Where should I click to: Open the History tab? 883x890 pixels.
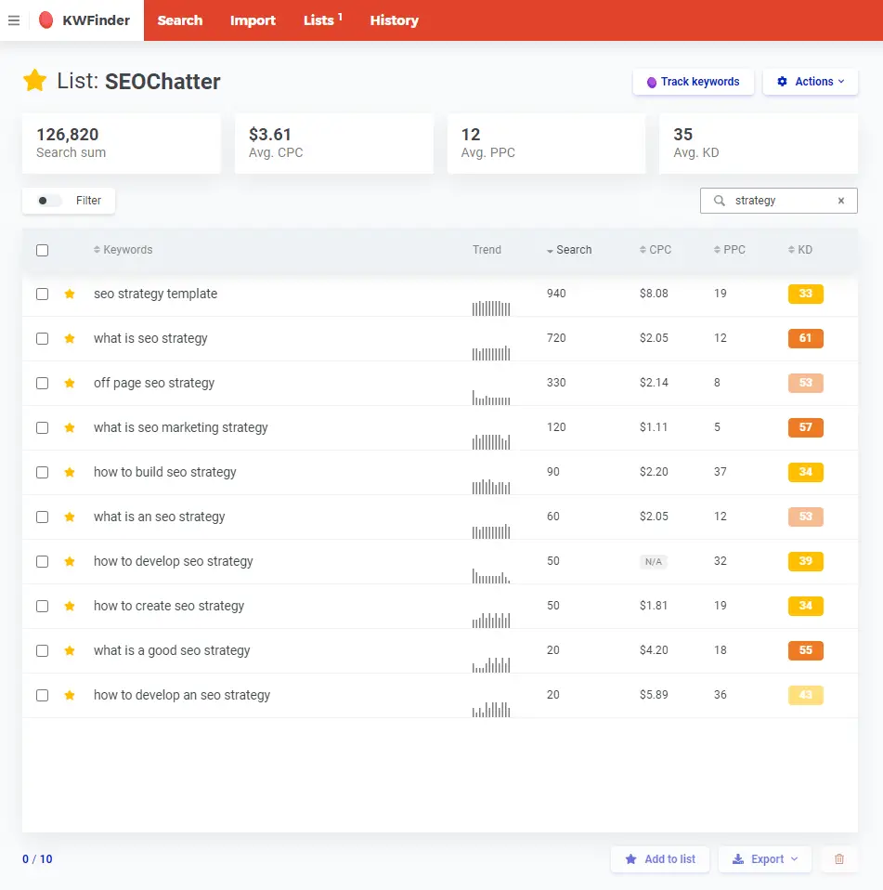point(394,20)
